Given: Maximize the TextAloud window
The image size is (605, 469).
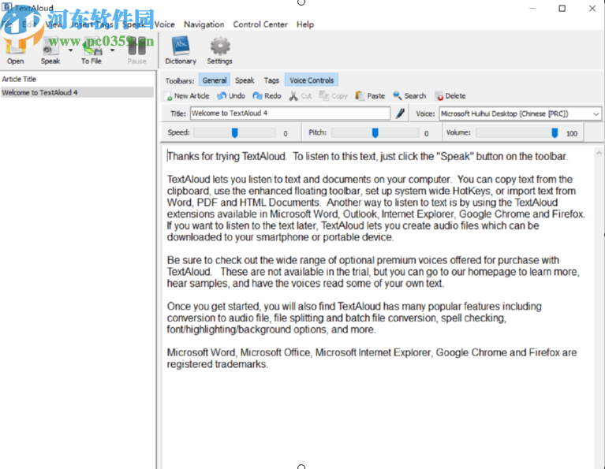Looking at the screenshot, I should click(562, 9).
